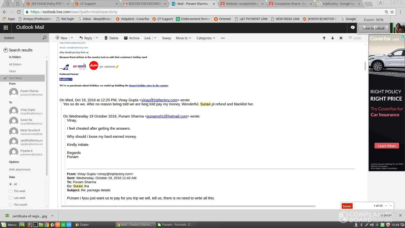
Task: Open the zoom magnifier in address bar
Action: click(386, 12)
